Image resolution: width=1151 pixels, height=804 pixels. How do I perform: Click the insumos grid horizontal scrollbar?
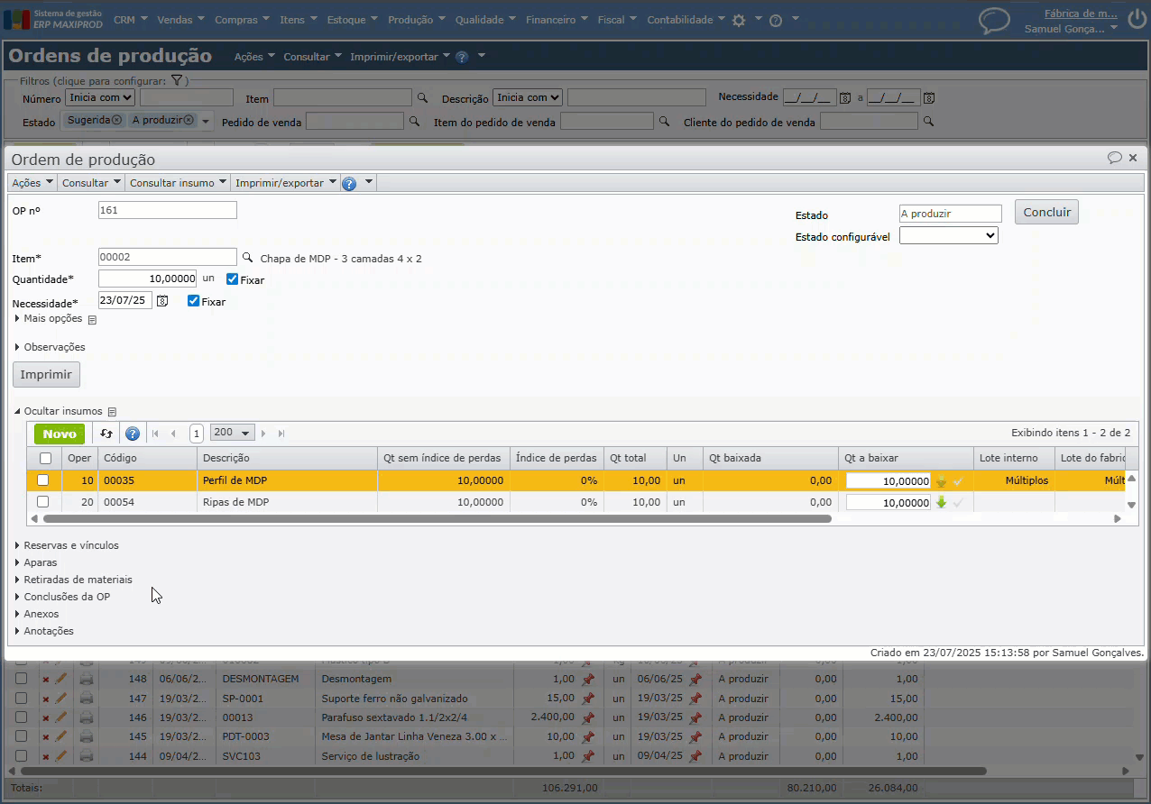pos(437,519)
